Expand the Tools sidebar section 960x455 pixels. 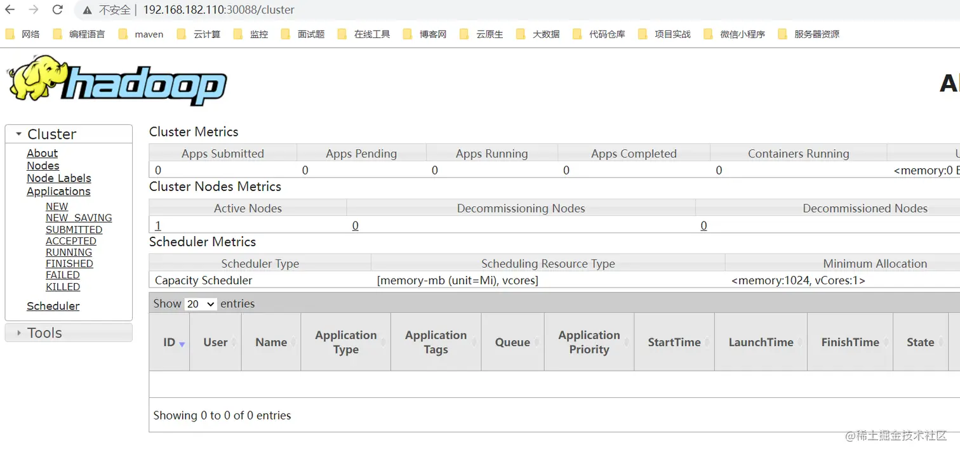(69, 333)
